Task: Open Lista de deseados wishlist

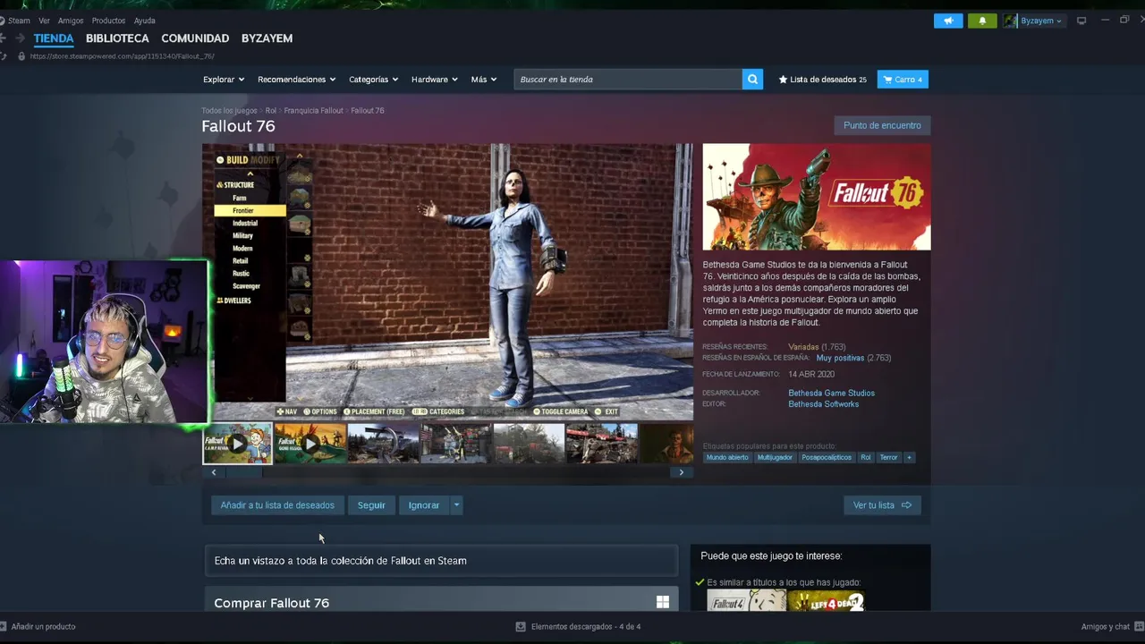Action: [822, 80]
